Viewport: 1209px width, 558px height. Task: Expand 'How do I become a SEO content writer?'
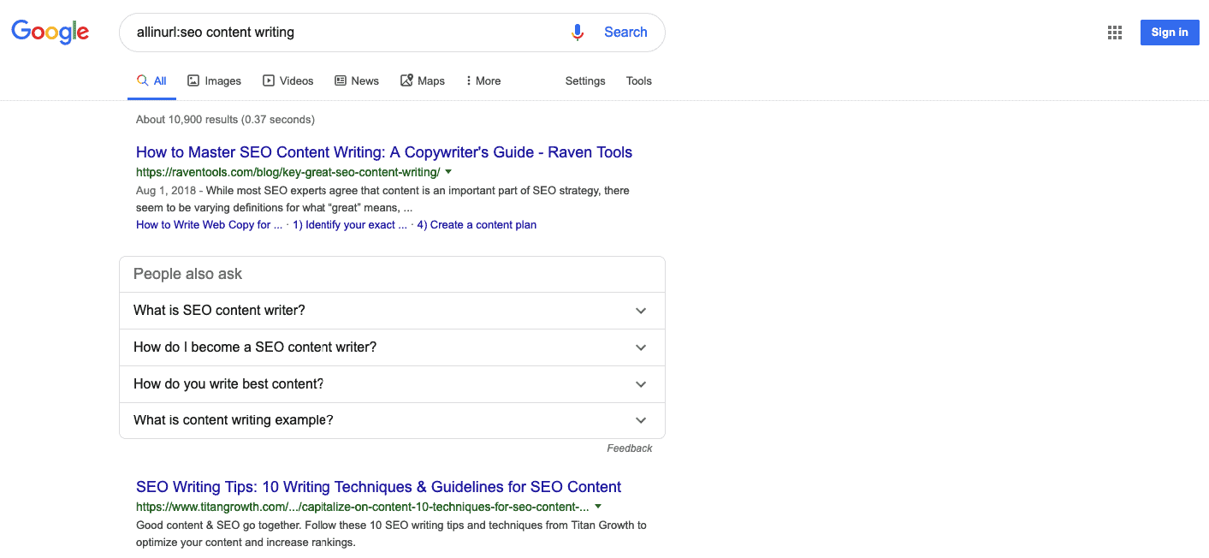click(x=640, y=347)
